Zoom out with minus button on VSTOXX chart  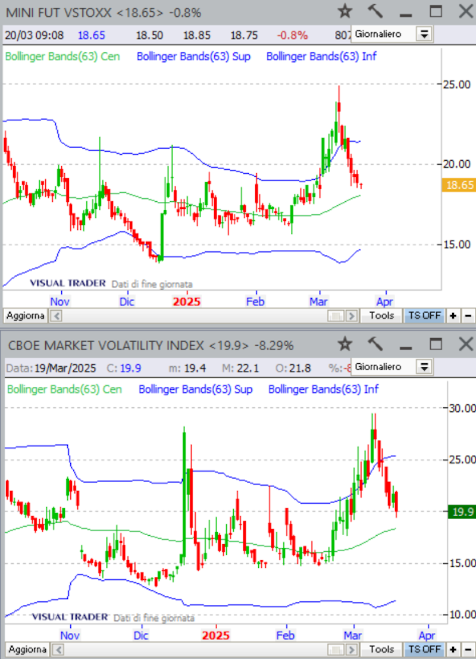468,316
